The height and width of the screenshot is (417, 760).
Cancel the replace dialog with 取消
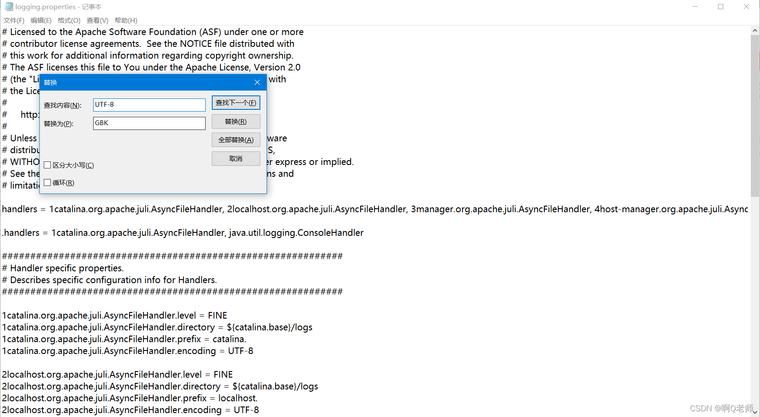(236, 158)
